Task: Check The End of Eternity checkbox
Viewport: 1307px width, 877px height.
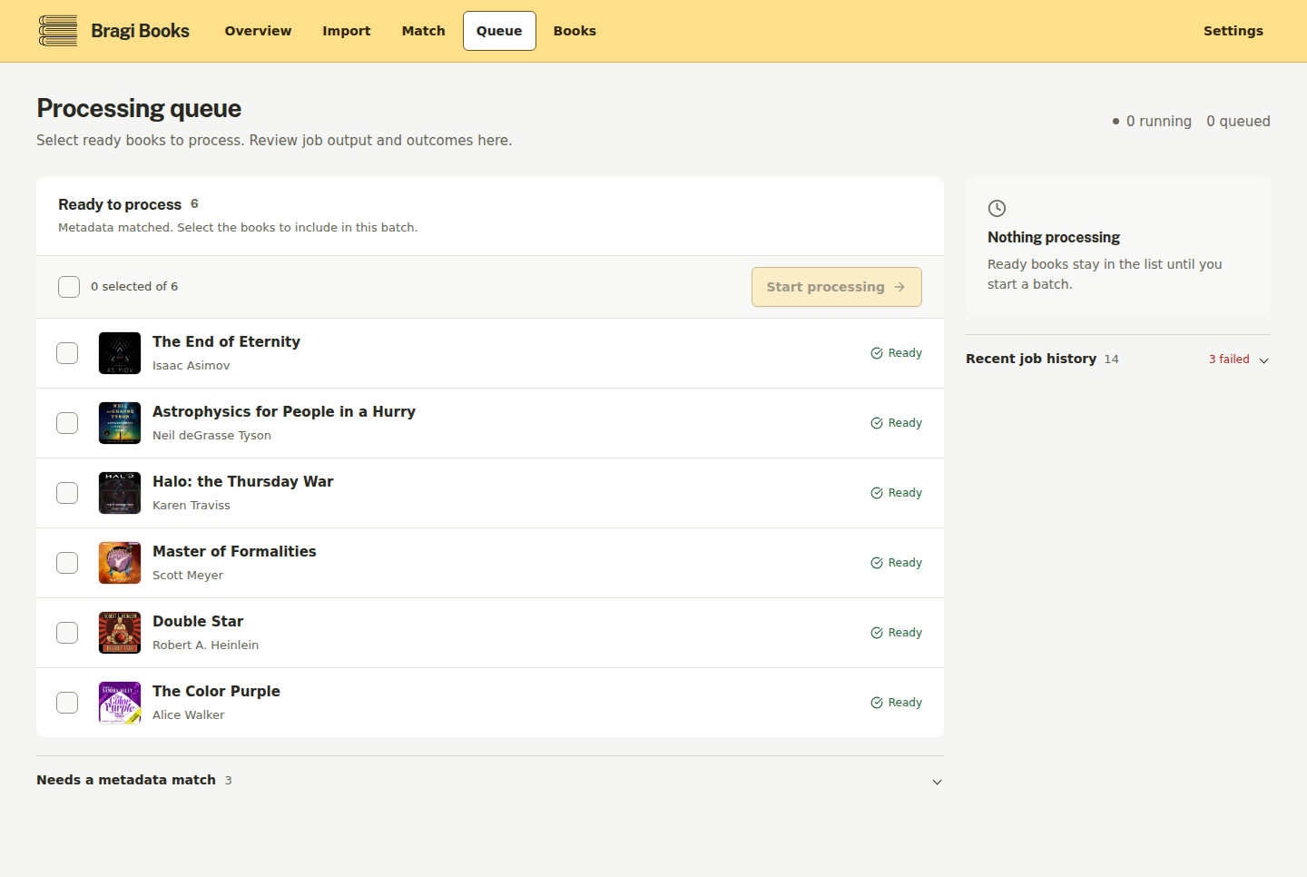Action: point(67,353)
